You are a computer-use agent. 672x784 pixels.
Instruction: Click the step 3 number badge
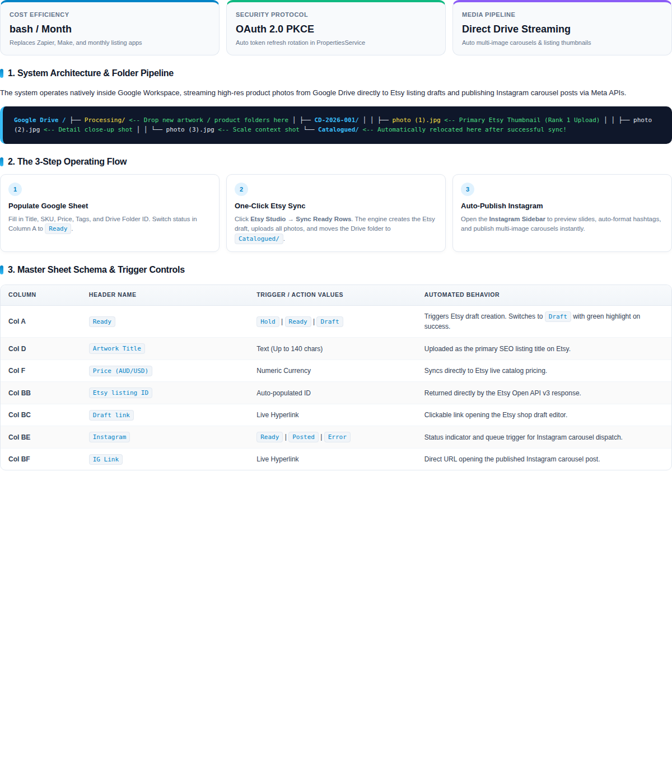(468, 189)
